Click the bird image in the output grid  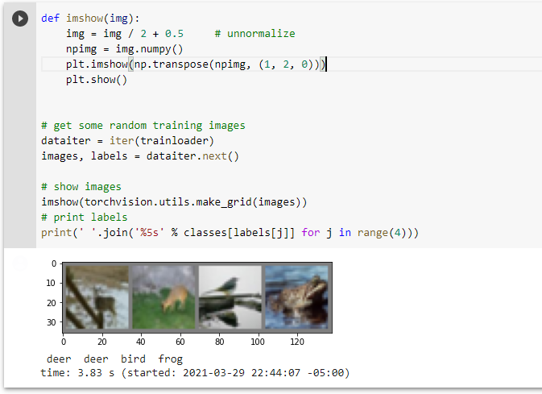[230, 297]
